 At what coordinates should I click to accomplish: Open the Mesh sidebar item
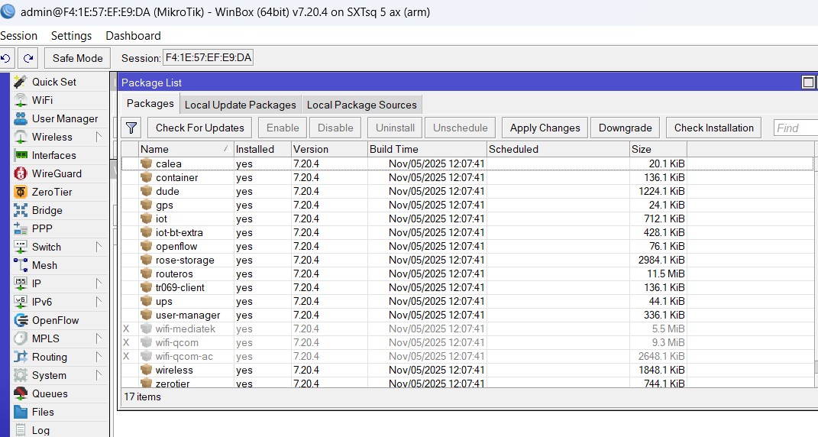tap(44, 265)
